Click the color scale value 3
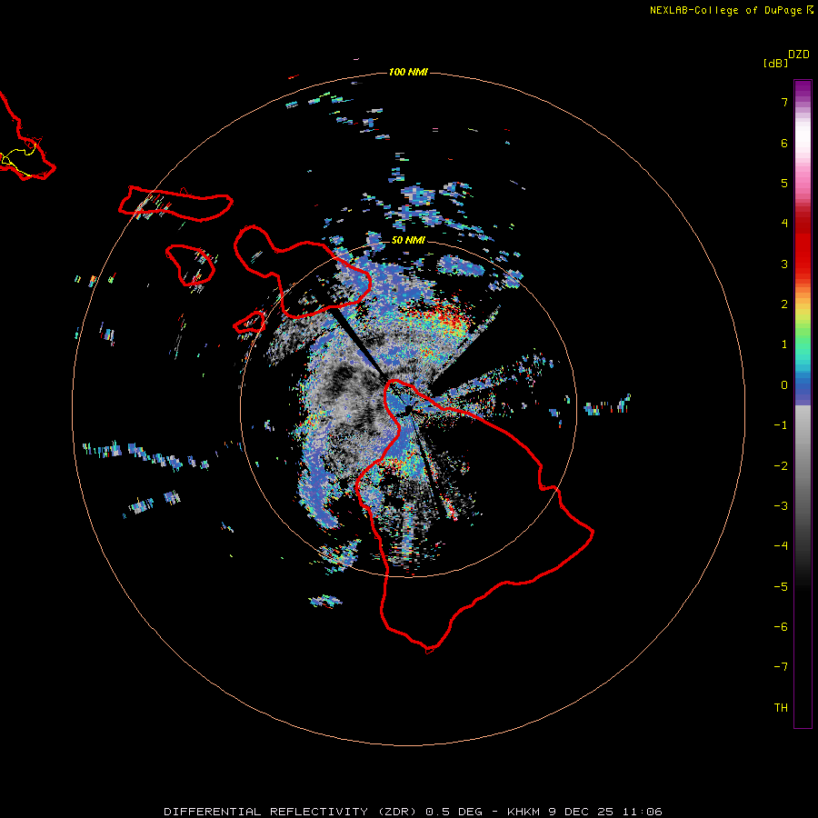The width and height of the screenshot is (818, 818). (784, 264)
